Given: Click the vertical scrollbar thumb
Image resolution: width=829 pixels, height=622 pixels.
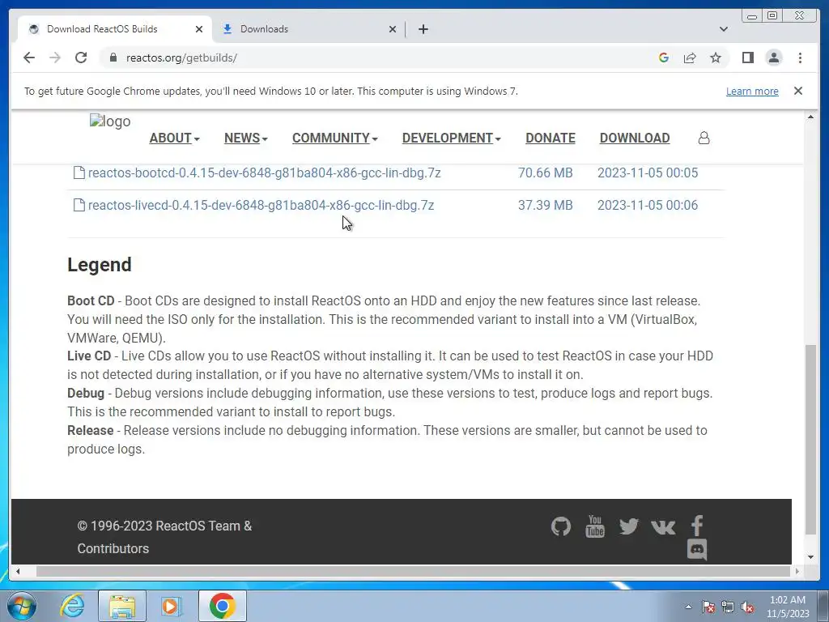Looking at the screenshot, I should pyautogui.click(x=810, y=439).
